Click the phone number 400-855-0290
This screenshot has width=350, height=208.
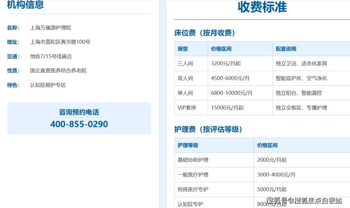(79, 124)
